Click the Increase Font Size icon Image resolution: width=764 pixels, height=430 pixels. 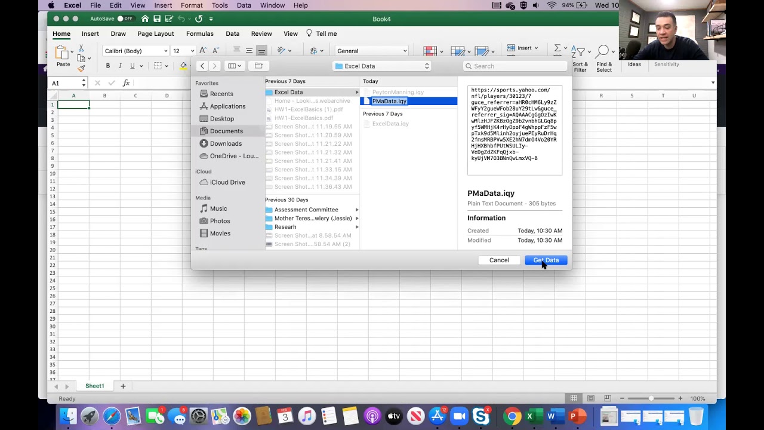pos(203,51)
